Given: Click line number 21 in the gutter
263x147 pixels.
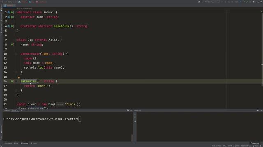Looking at the screenshot, I should (5, 105).
